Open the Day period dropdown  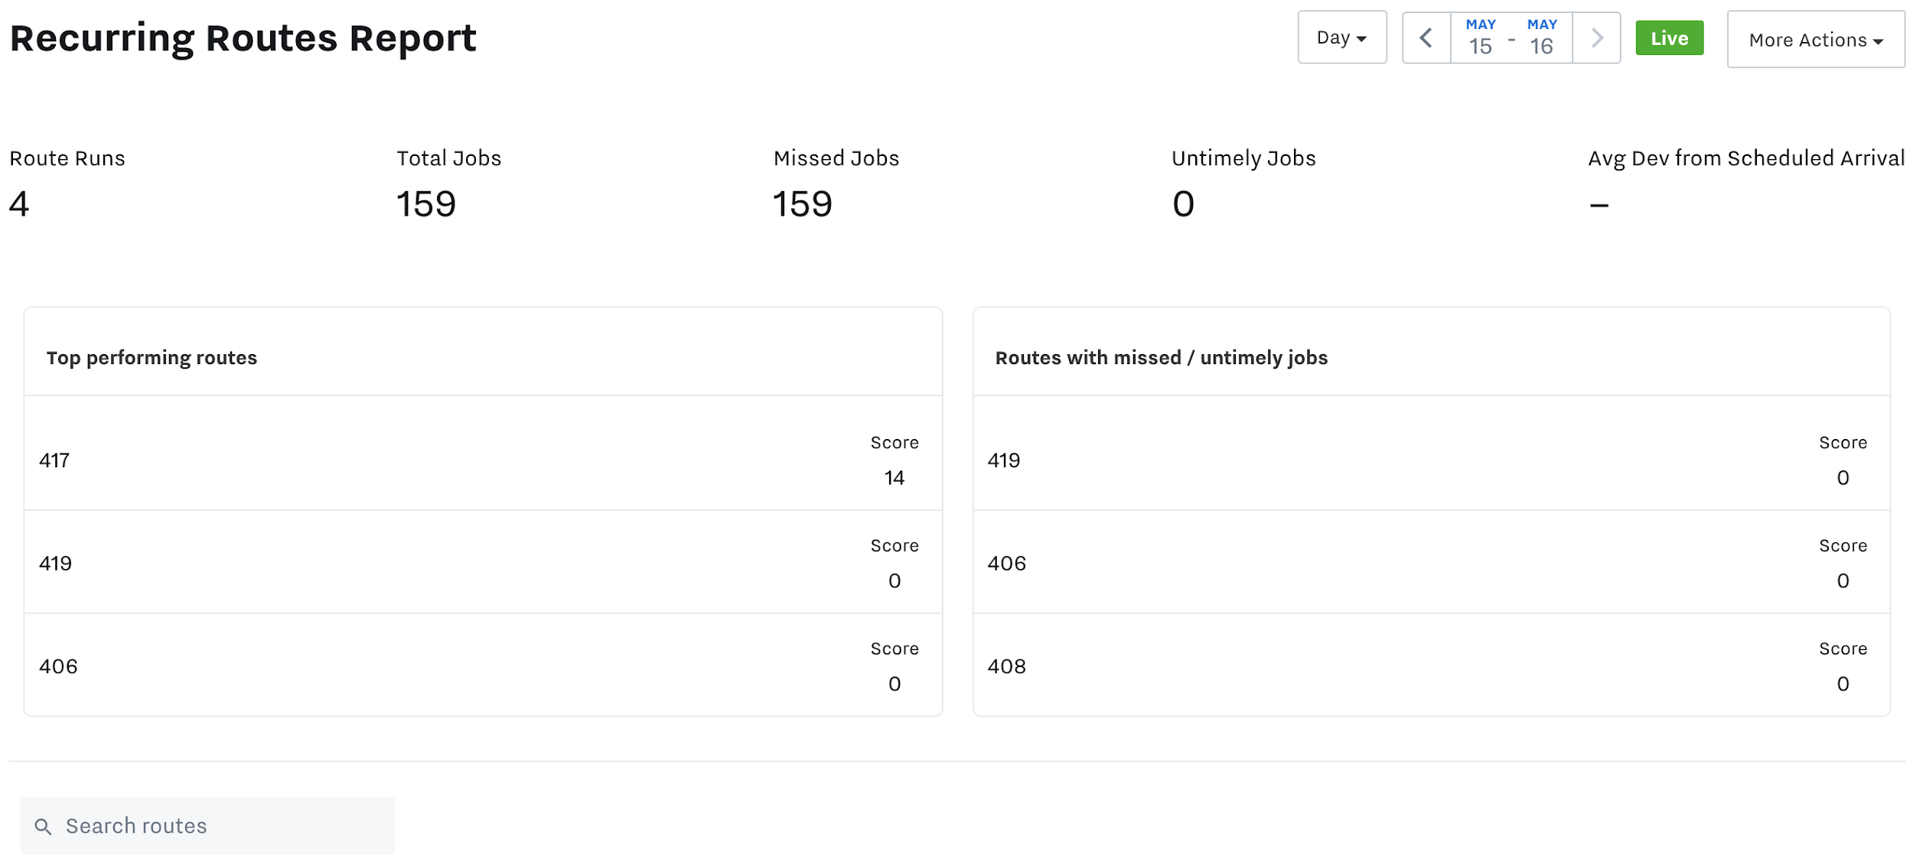tap(1341, 38)
